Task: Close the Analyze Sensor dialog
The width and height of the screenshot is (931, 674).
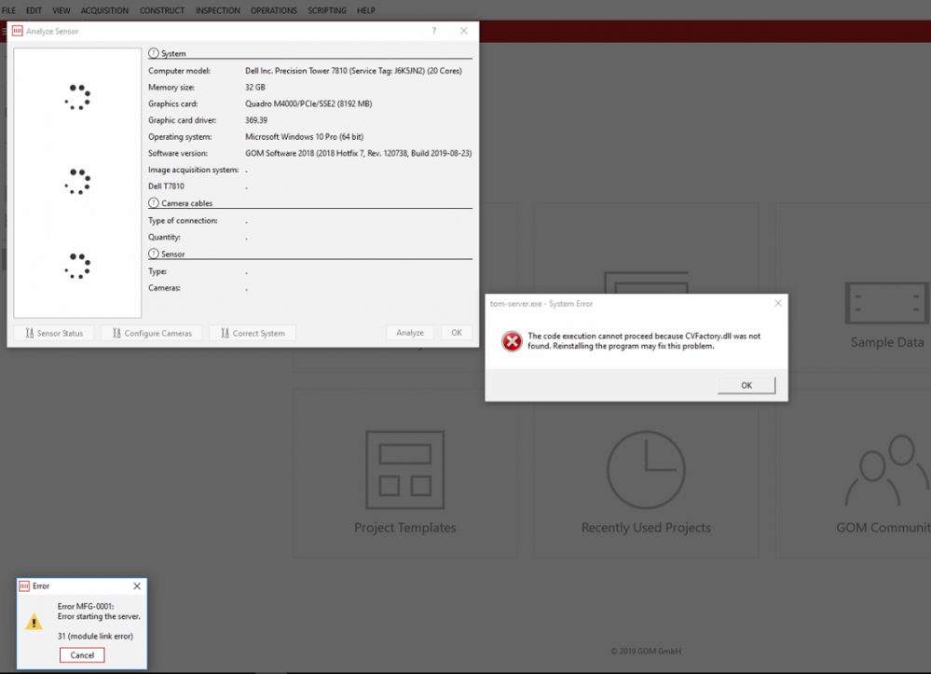Action: (x=464, y=31)
